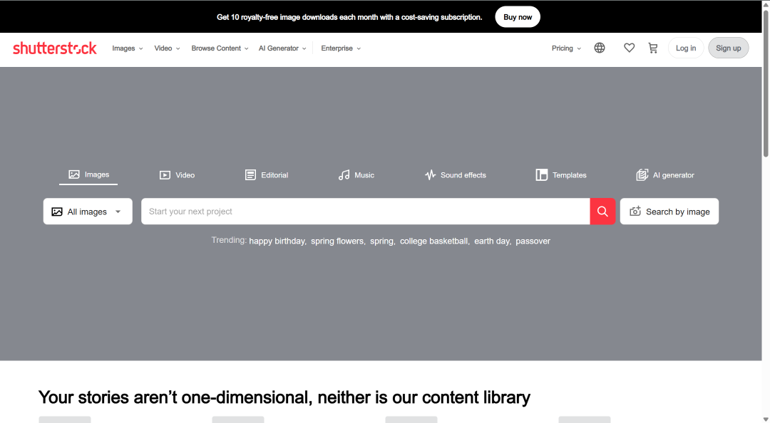
Task: Go to Shutterstock home via logo
Action: click(54, 48)
